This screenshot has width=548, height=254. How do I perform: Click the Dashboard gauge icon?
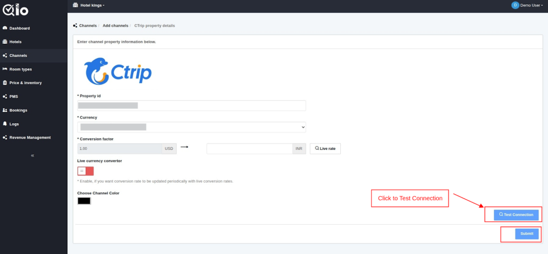pos(5,28)
